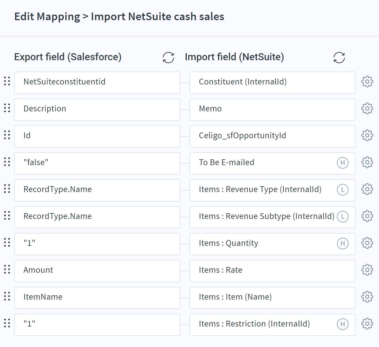Click hard-coded H badge on To Be E-mailed
Viewport: 379px width, 347px height.
343,163
